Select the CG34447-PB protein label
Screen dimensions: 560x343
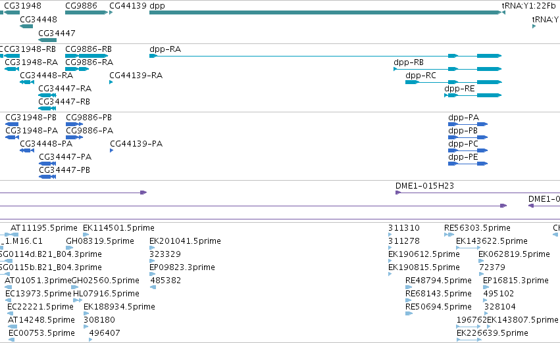(64, 170)
